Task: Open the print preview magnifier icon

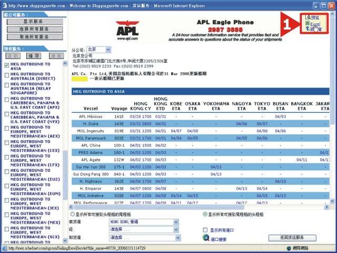Action: click(308, 17)
